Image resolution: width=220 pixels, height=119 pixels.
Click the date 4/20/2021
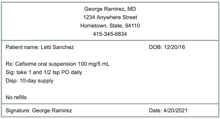tap(175, 111)
